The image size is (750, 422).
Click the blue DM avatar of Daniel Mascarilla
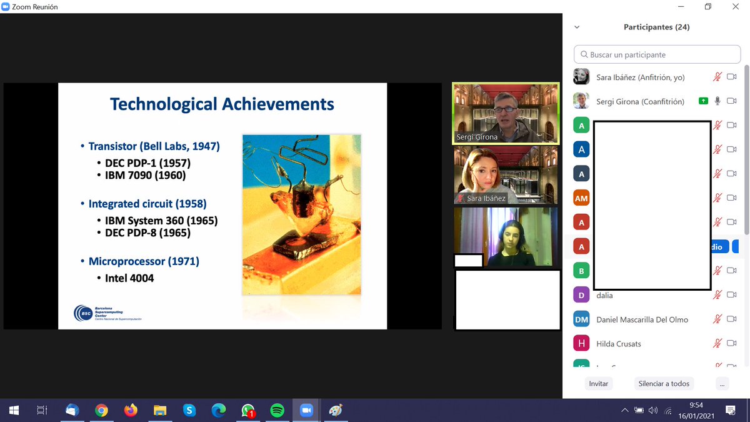[581, 319]
